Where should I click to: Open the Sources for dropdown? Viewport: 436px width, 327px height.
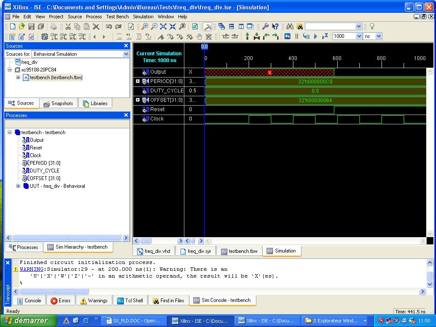[126, 54]
